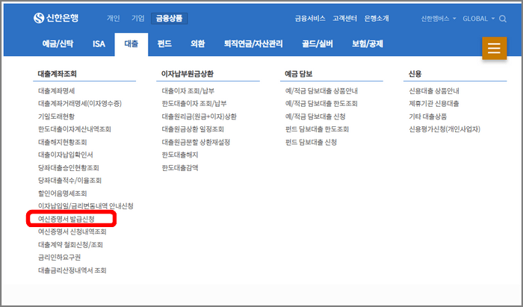This screenshot has height=307, width=523.
Task: Open the 금융서비스 menu
Action: pyautogui.click(x=310, y=19)
